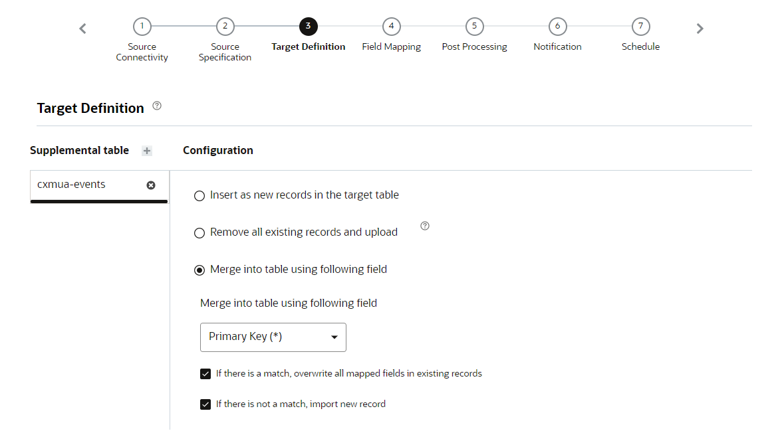Screen dimensions: 782x431
Task: Open the Notification step
Action: pos(557,27)
